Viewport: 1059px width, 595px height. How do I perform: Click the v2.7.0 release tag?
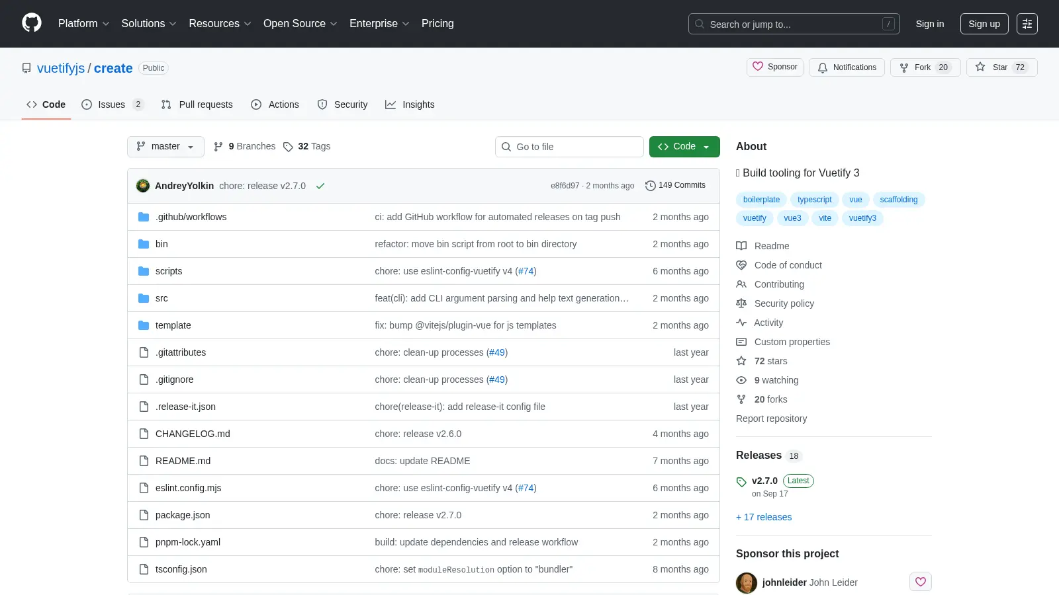[764, 481]
